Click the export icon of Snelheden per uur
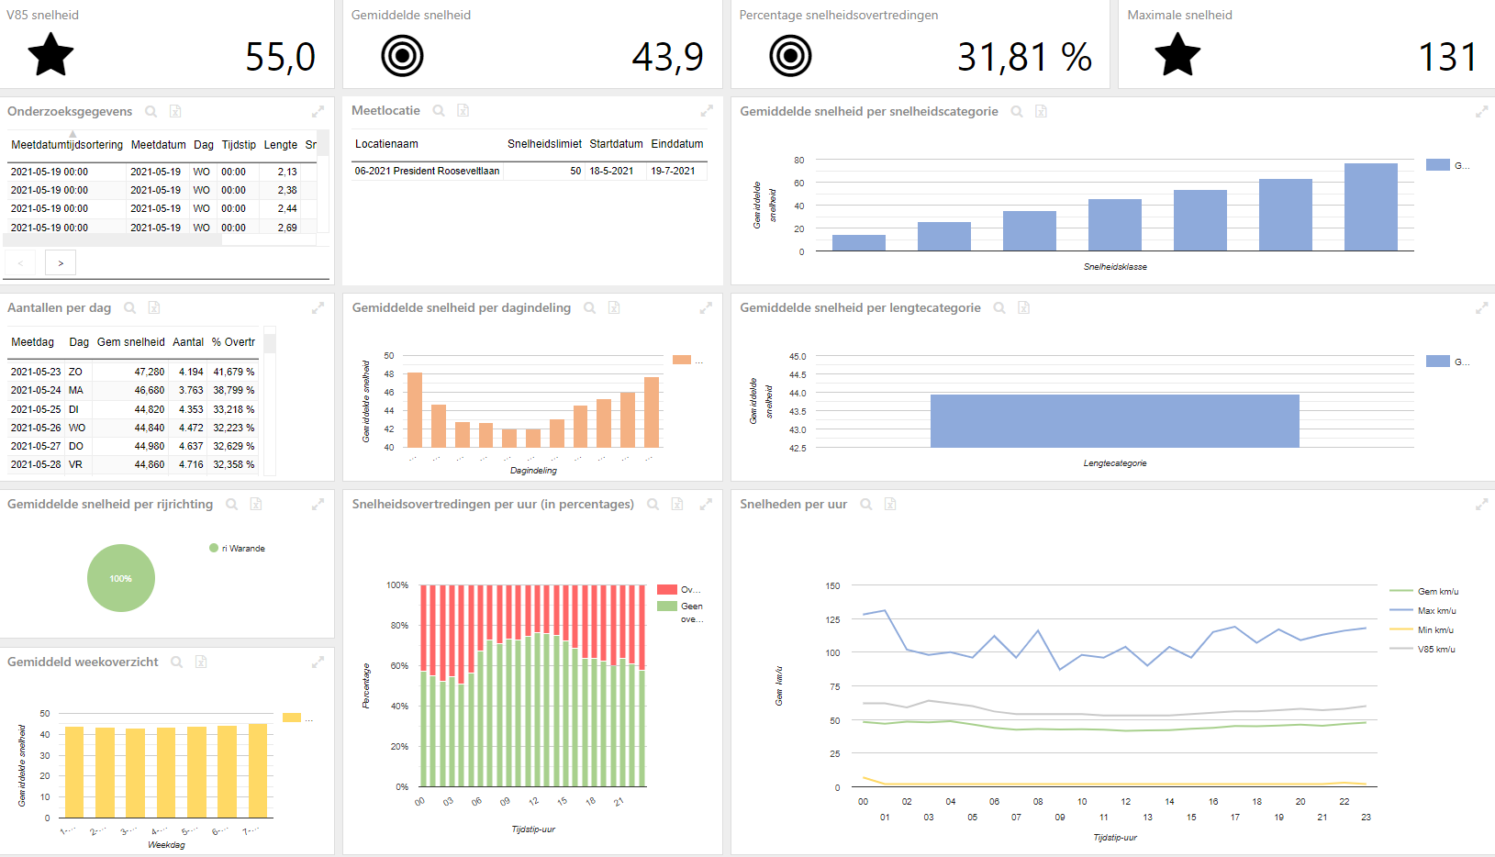The height and width of the screenshot is (857, 1495). [890, 505]
